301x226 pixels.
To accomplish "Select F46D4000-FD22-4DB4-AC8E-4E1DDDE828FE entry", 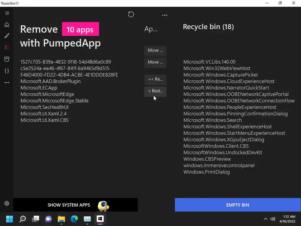I will pos(69,75).
